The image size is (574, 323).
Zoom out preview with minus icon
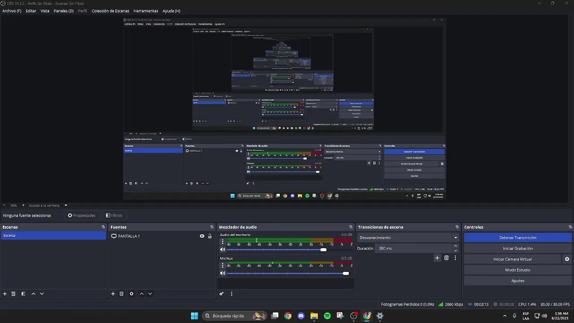pos(4,205)
